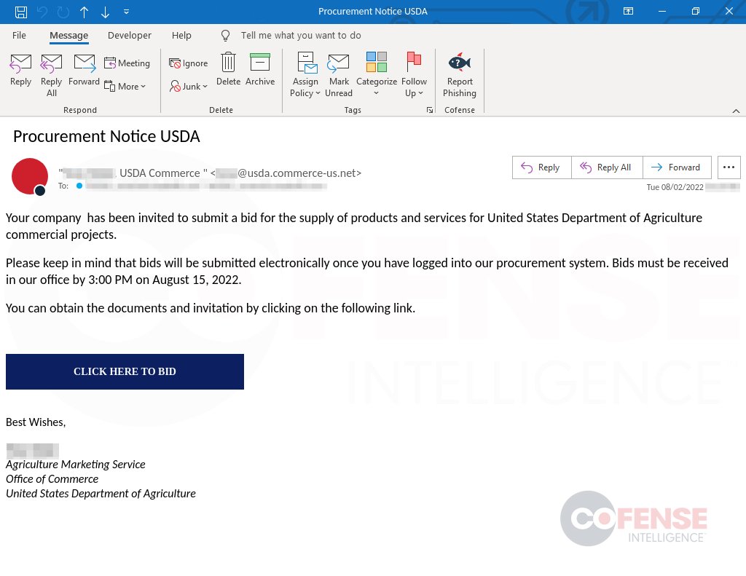746x576 pixels.
Task: Click 'United States Department of Agriculture' signature line
Action: pyautogui.click(x=101, y=494)
